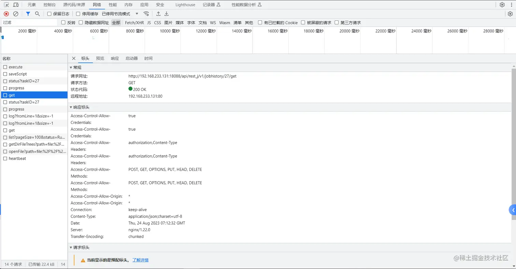Open the Lighthouse tab

click(185, 5)
